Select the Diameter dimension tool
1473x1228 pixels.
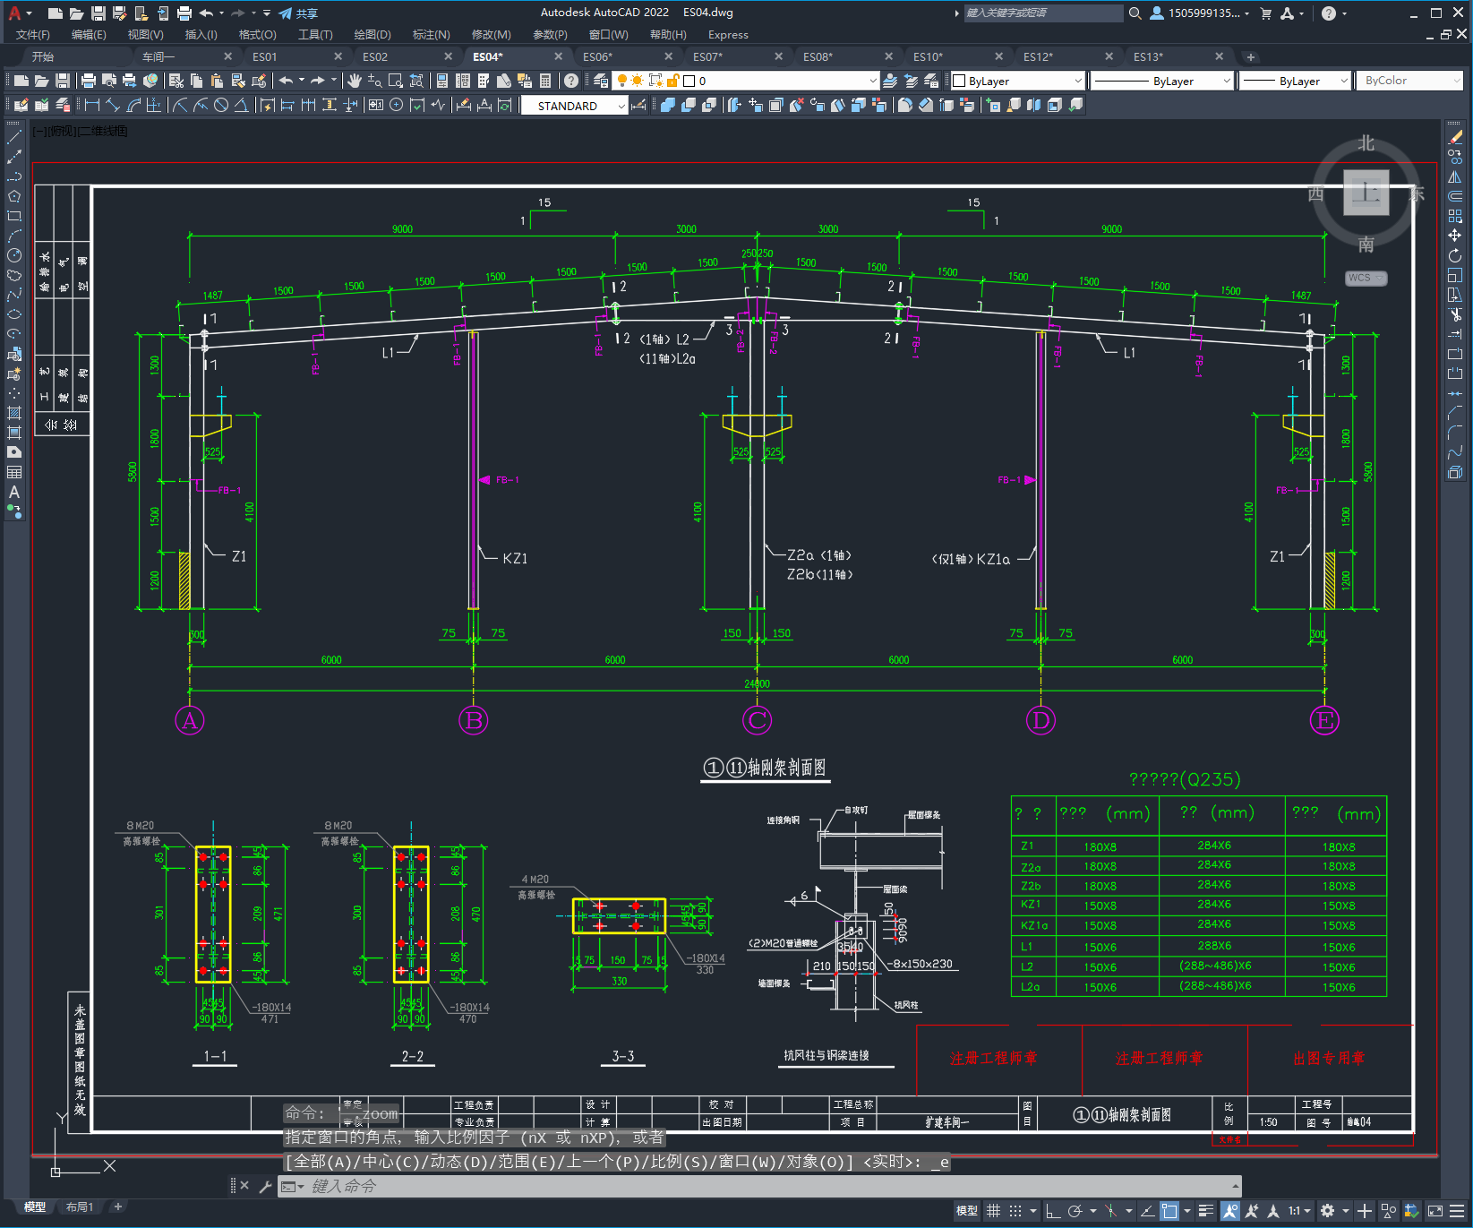click(221, 105)
